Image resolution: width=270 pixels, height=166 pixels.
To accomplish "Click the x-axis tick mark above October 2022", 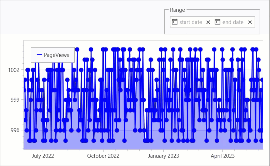I will [x=103, y=150].
